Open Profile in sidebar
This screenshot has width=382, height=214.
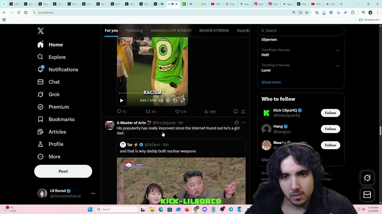click(x=50, y=144)
